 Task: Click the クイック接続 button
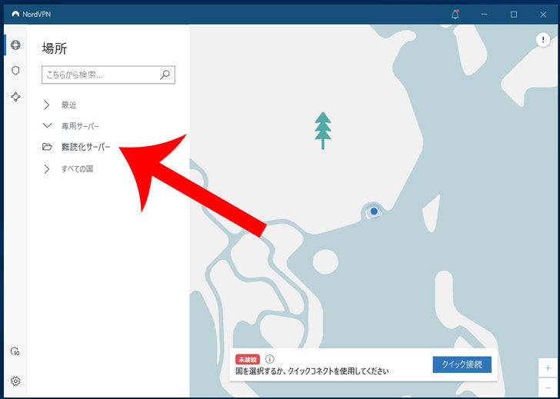coord(462,364)
